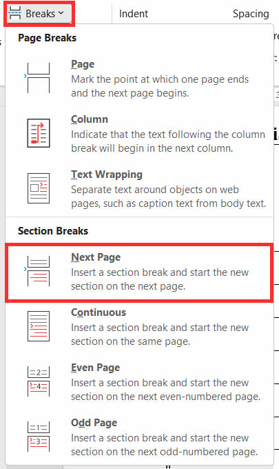Click the Odd Page description text
The image size is (279, 469).
coord(164,445)
